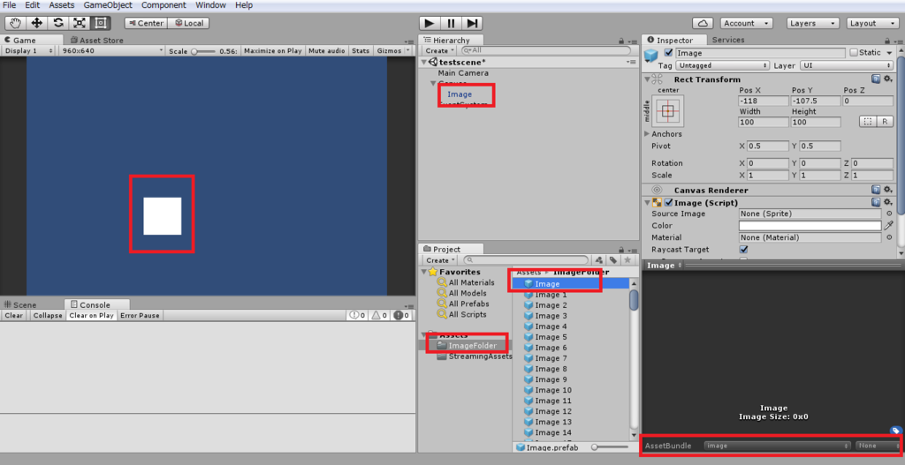
Task: Disable the Image (Script) component checkbox
Action: (668, 202)
